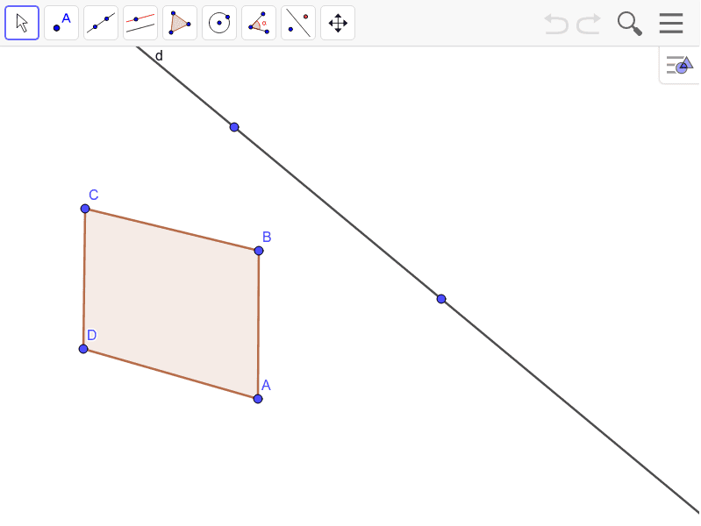Toggle the style bar button

coord(679,65)
